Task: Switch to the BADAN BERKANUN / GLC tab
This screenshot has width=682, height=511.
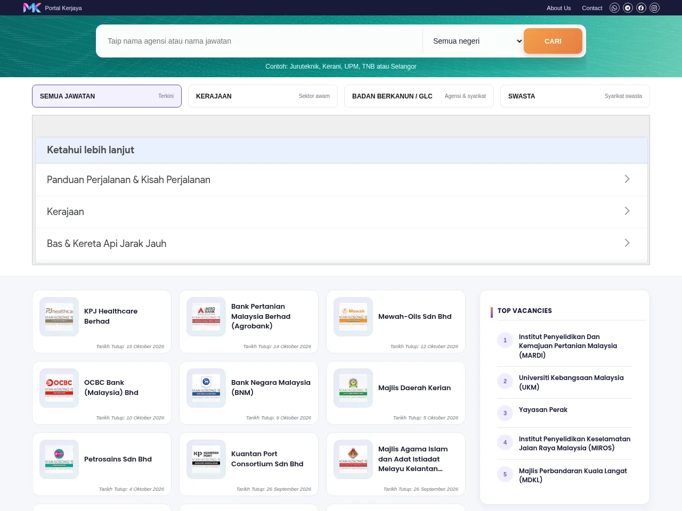Action: click(x=419, y=96)
